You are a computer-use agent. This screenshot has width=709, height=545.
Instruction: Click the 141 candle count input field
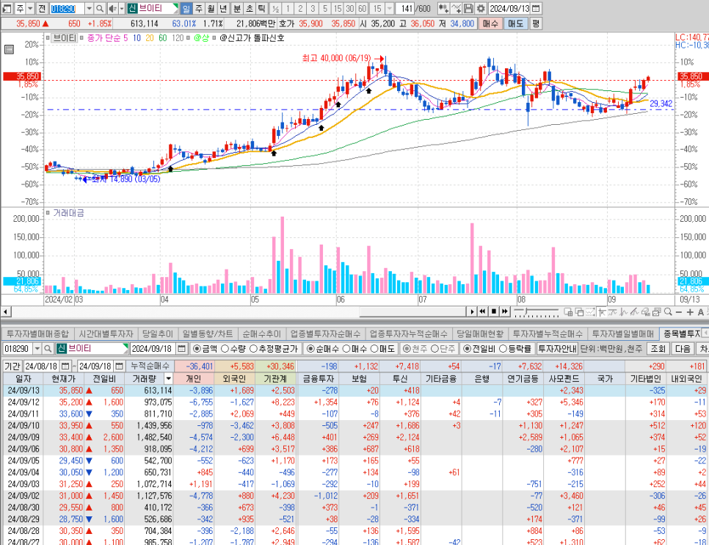click(x=404, y=9)
